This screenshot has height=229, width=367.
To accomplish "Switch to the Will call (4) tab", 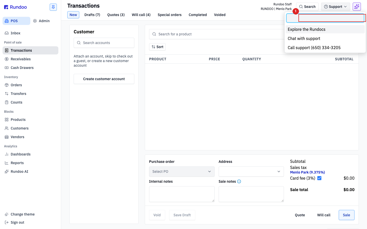I will click(x=141, y=15).
